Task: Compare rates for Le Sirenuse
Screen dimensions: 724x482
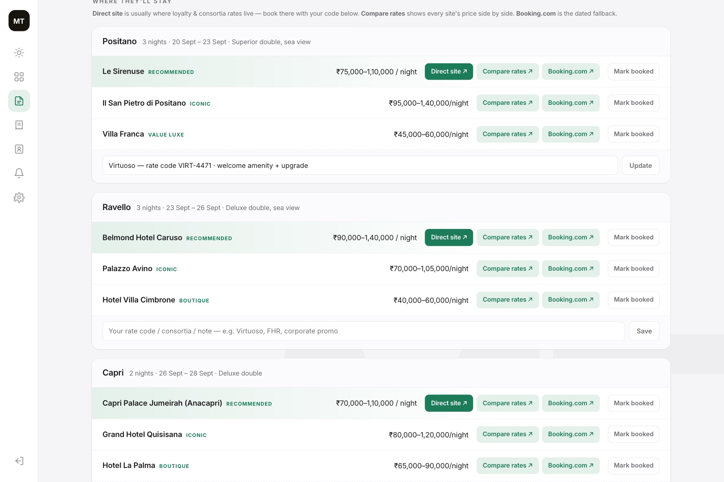Action: pyautogui.click(x=508, y=71)
